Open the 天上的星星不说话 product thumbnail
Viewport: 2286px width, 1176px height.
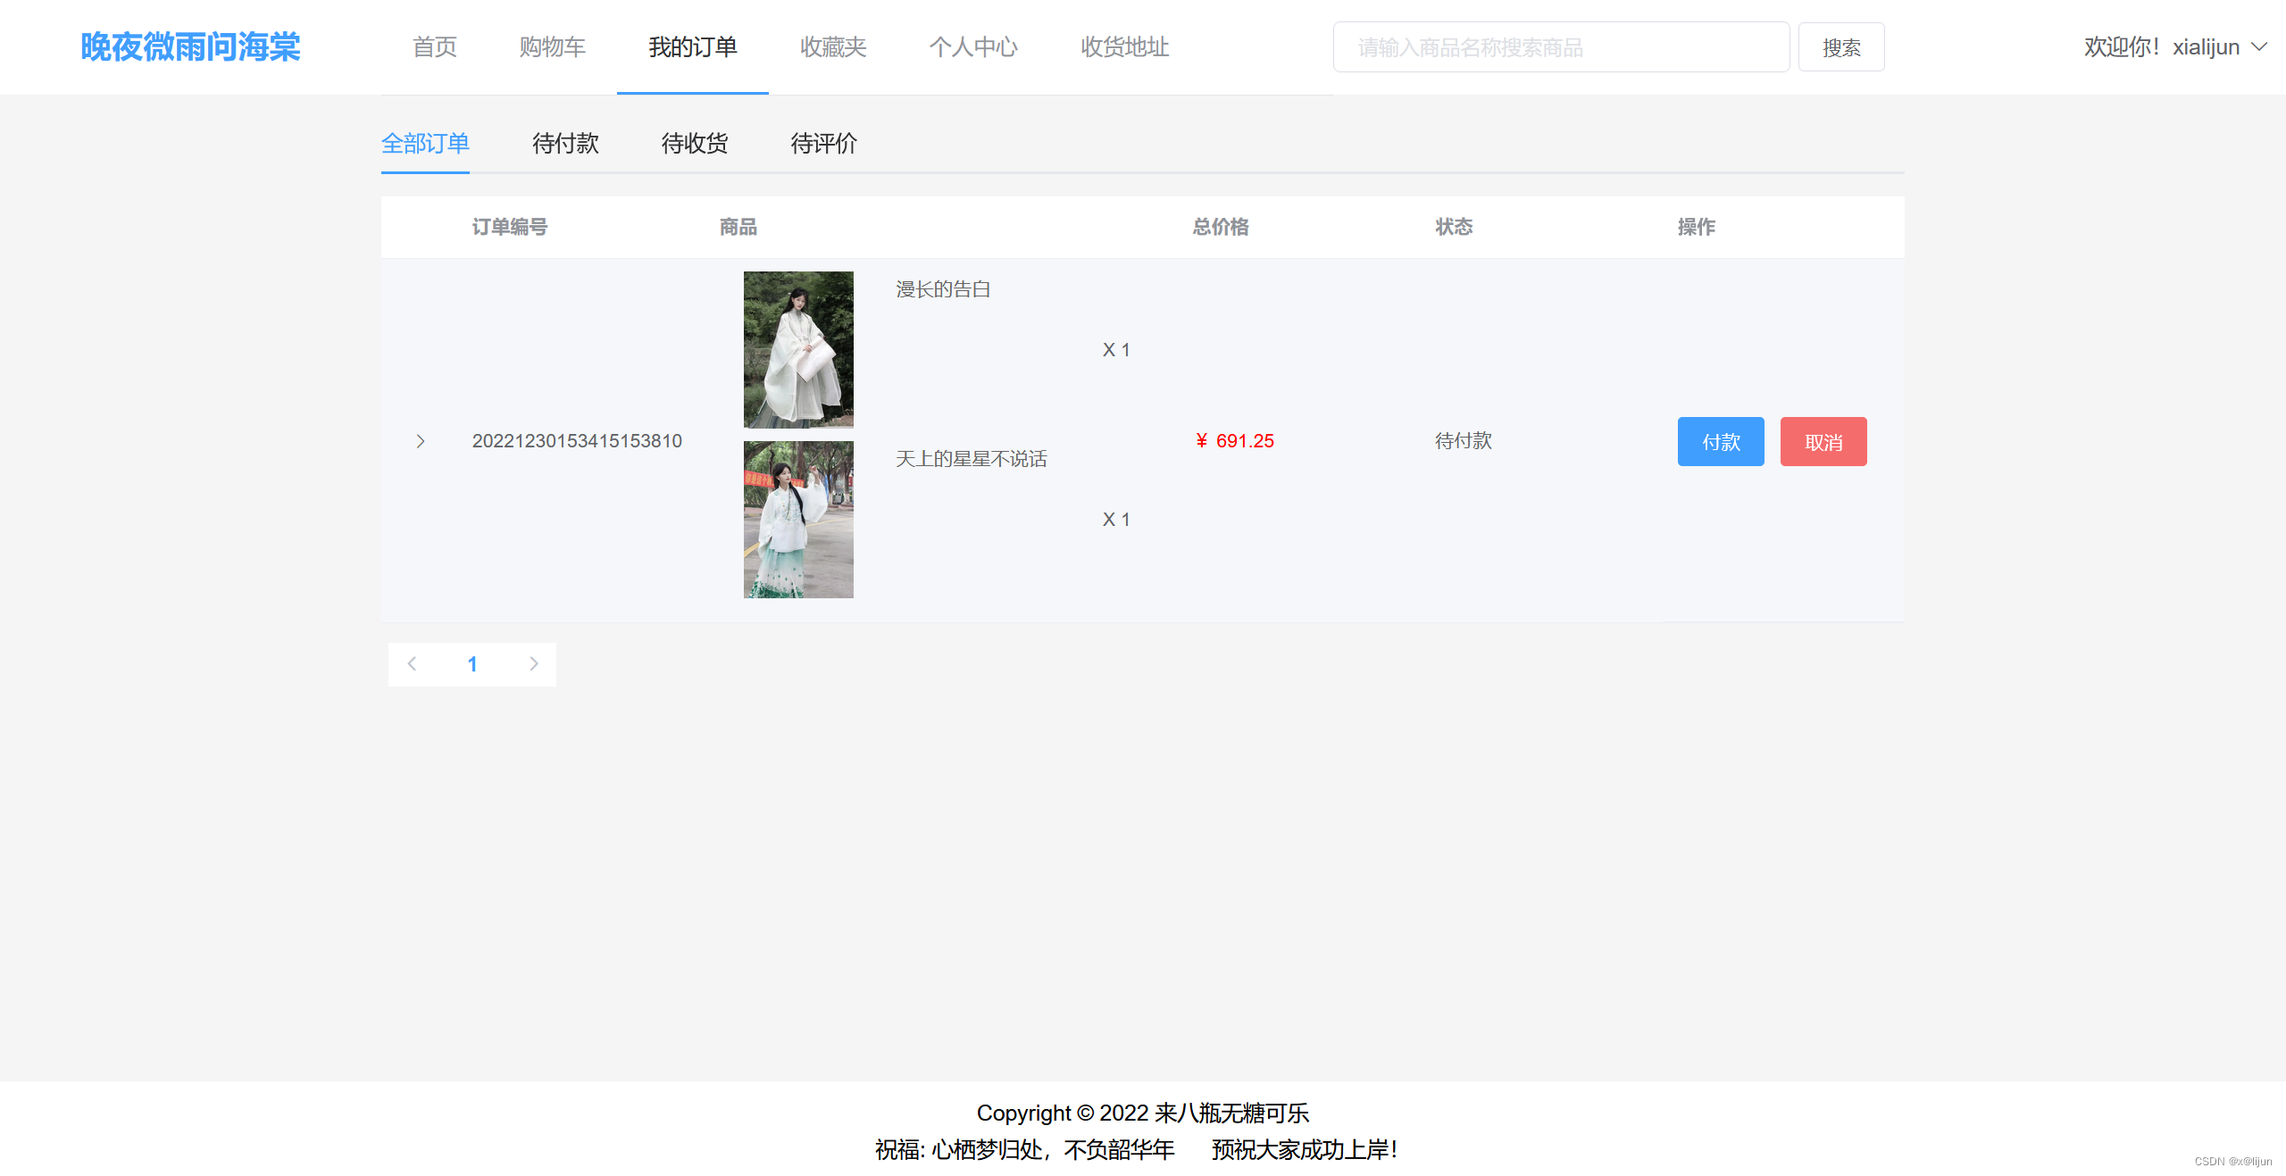(798, 520)
